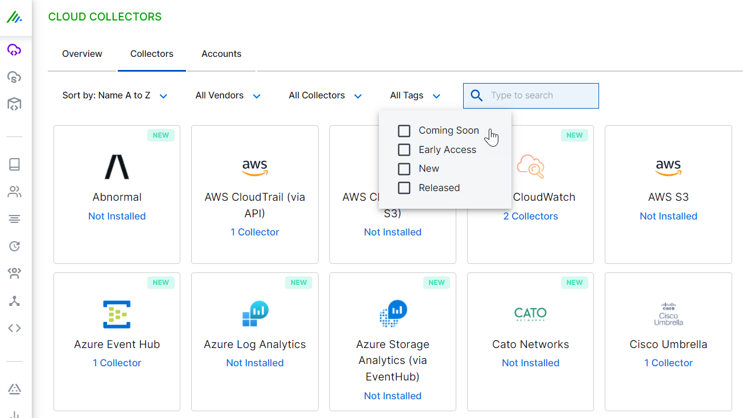This screenshot has height=418, width=743.
Task: Open the users icon in sidebar
Action: (x=14, y=192)
